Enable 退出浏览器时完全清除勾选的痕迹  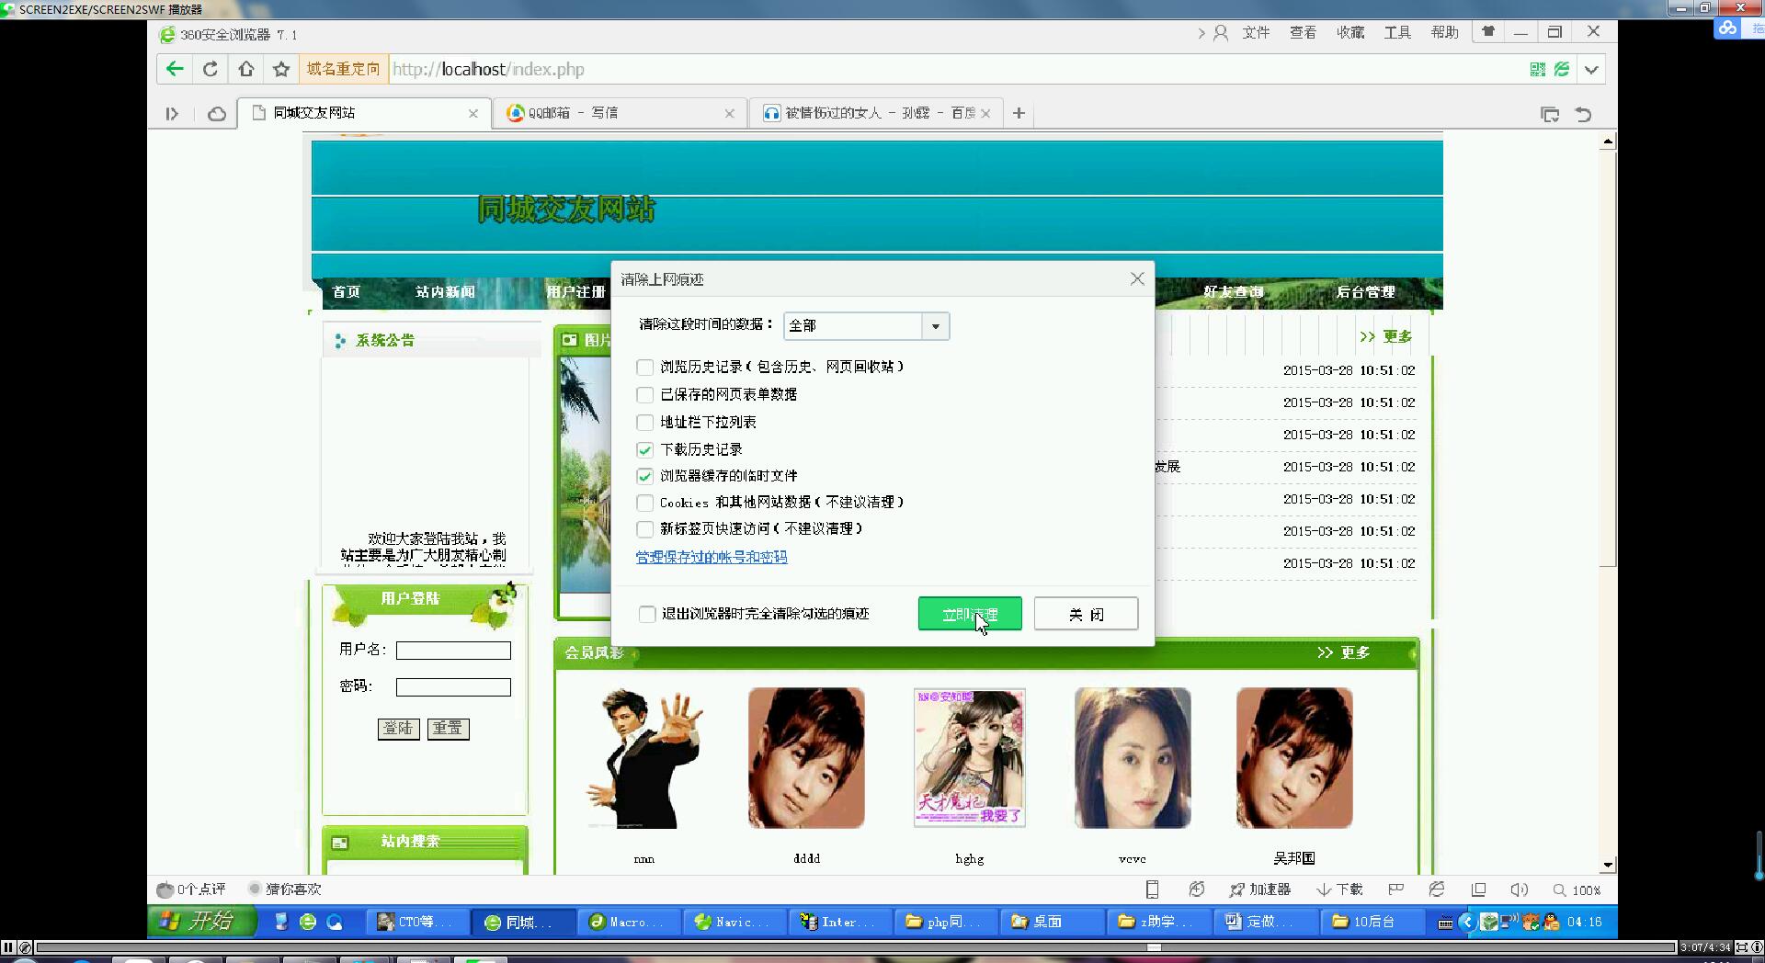(647, 614)
